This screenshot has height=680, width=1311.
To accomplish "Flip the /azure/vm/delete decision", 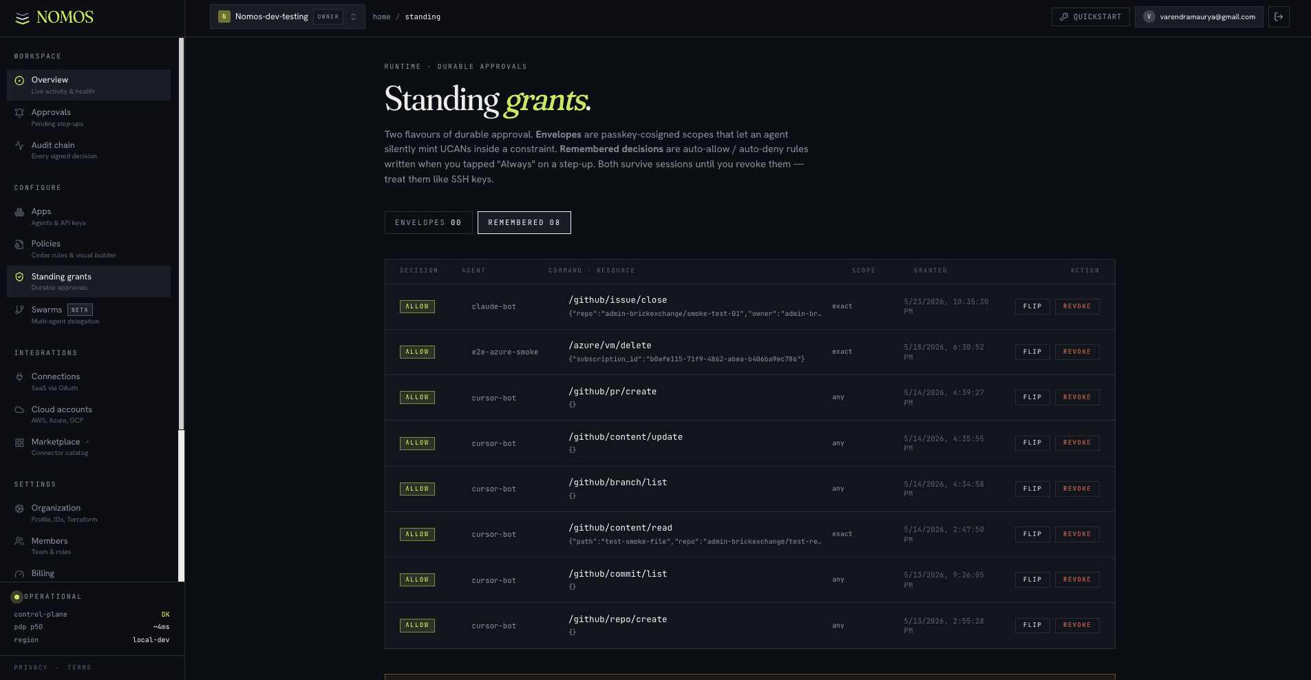I will coord(1032,352).
